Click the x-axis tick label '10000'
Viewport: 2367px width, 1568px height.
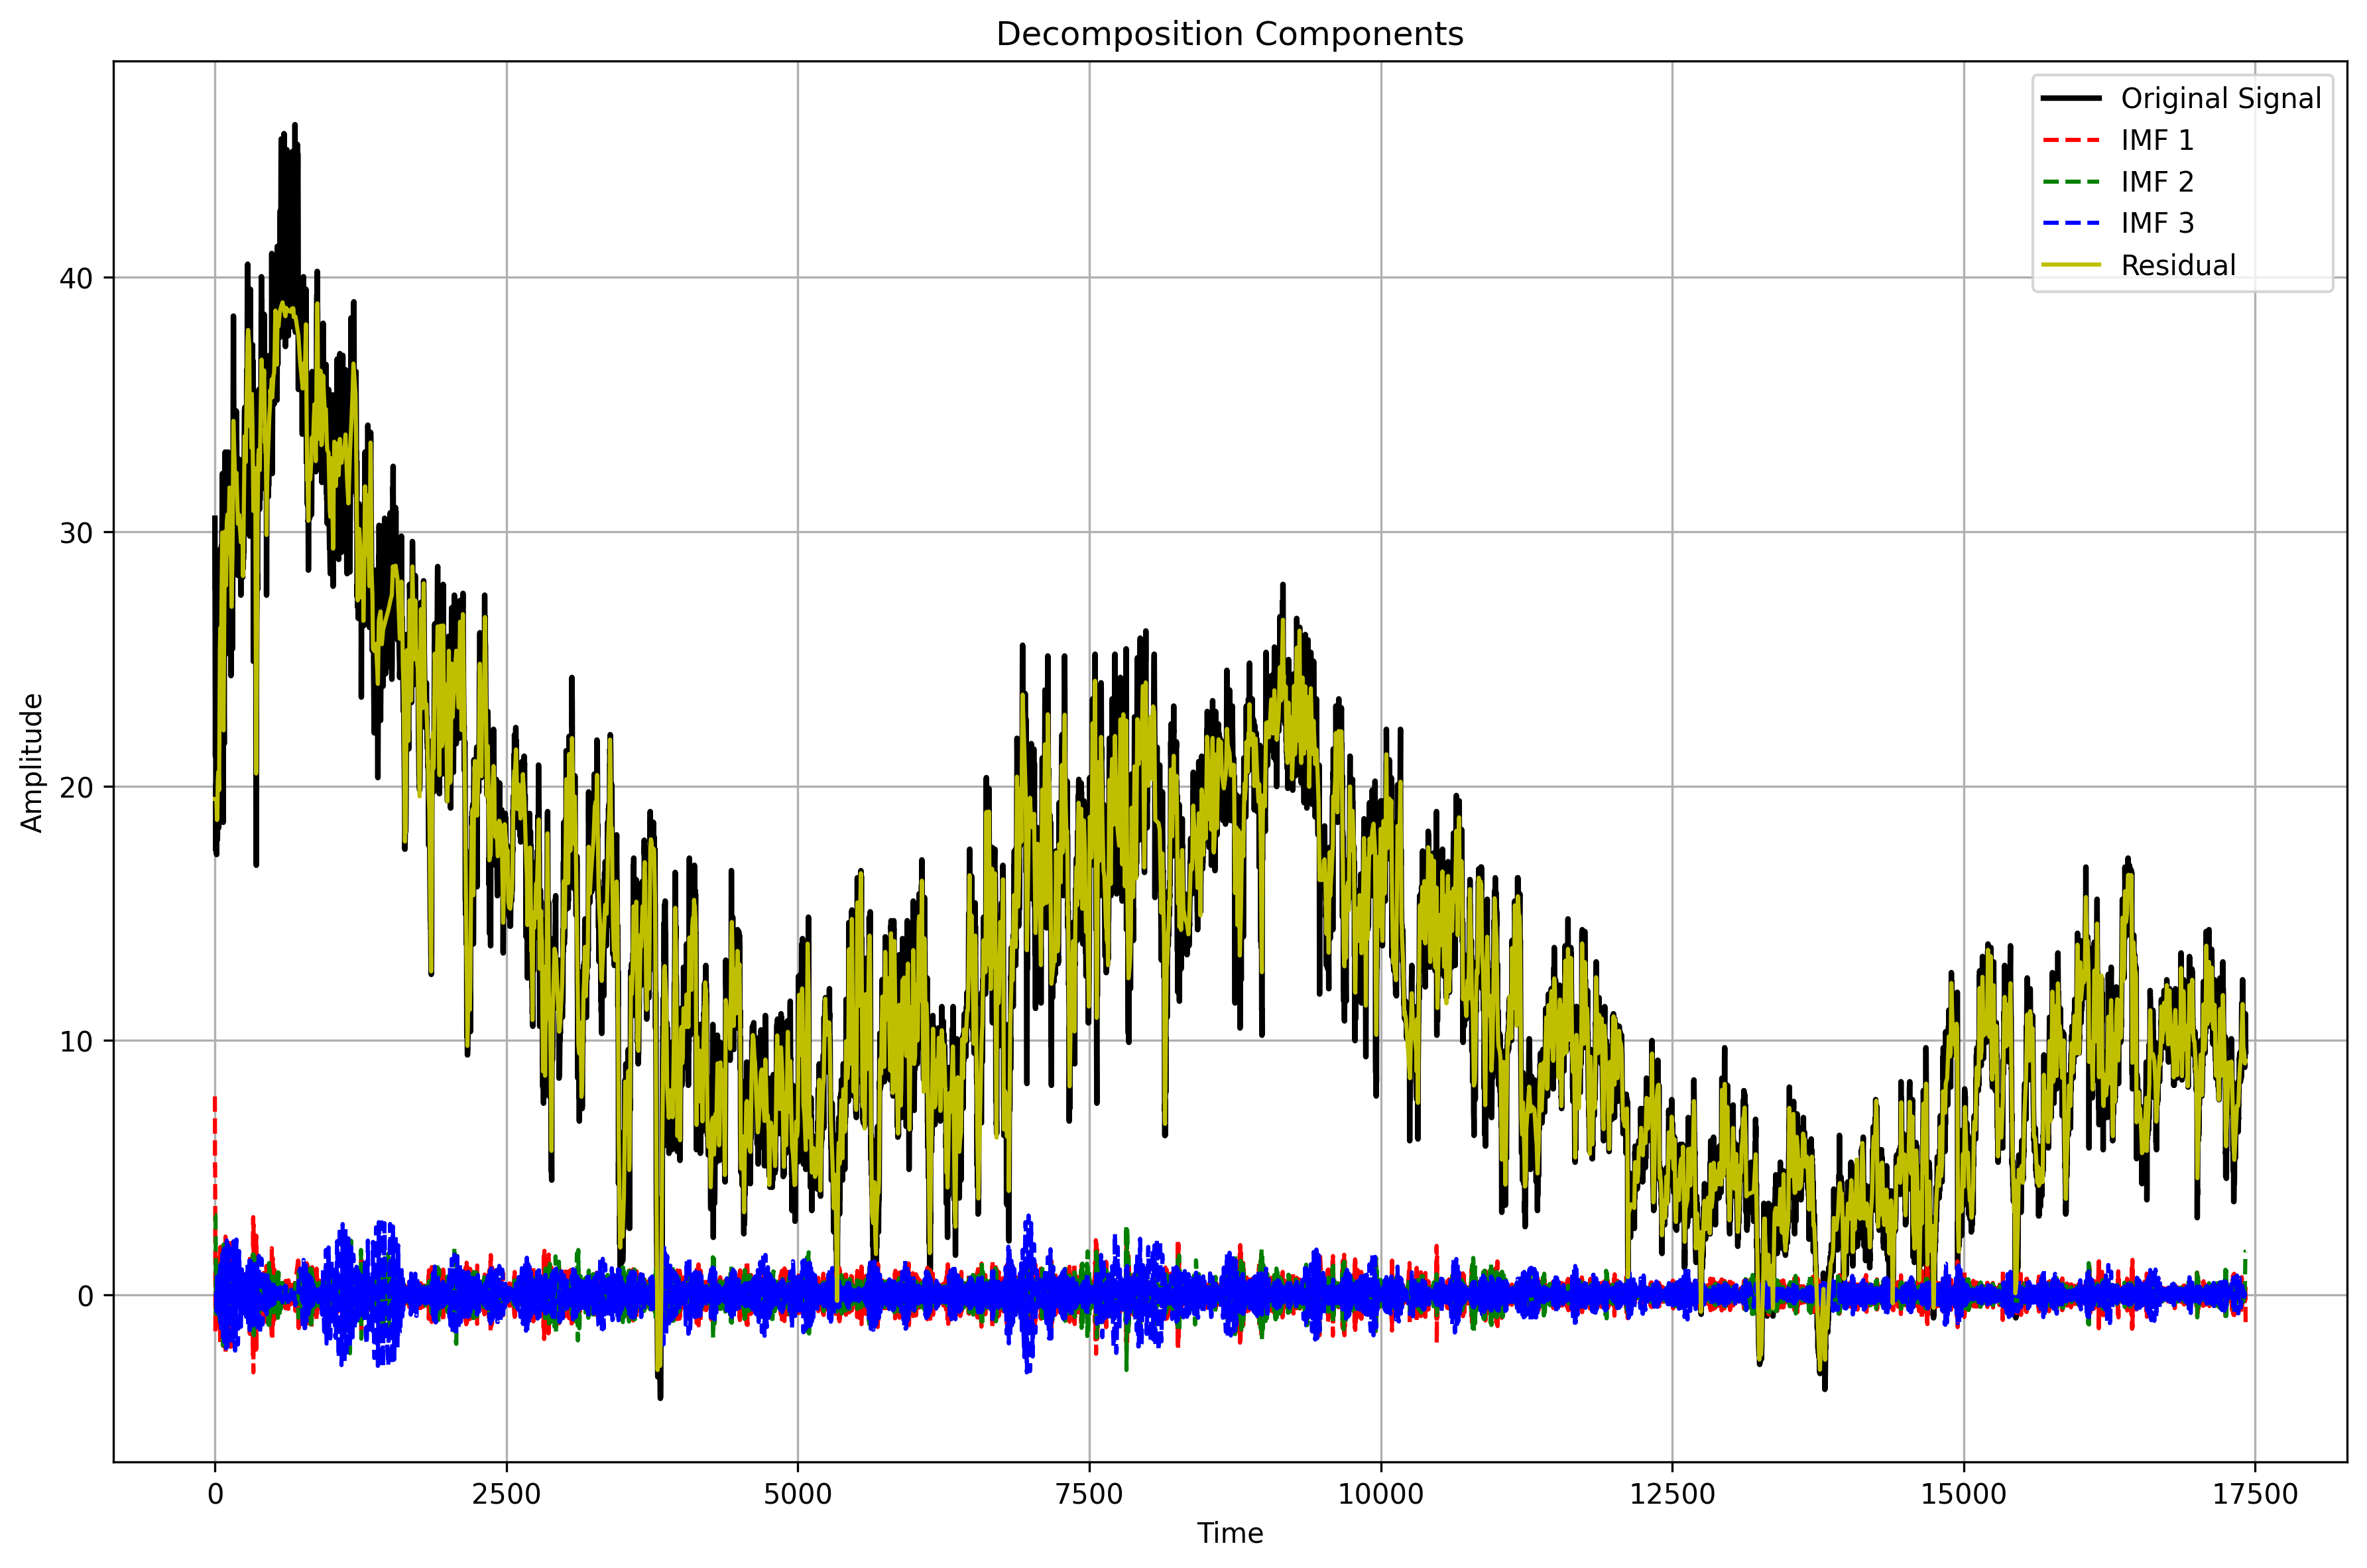1381,1494
